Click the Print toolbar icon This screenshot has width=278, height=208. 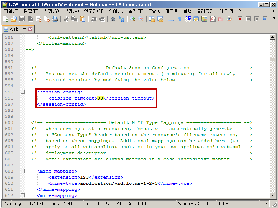(x=55, y=19)
